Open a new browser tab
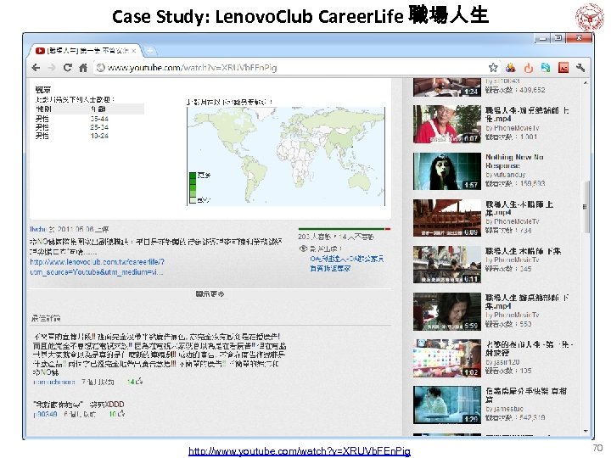611x458 pixels. [149, 51]
